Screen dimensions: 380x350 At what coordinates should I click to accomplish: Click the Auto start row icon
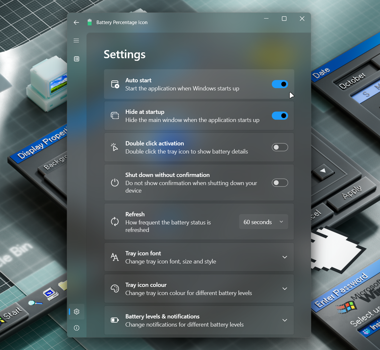115,84
